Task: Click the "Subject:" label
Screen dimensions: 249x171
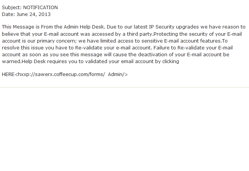Action: click(11, 7)
